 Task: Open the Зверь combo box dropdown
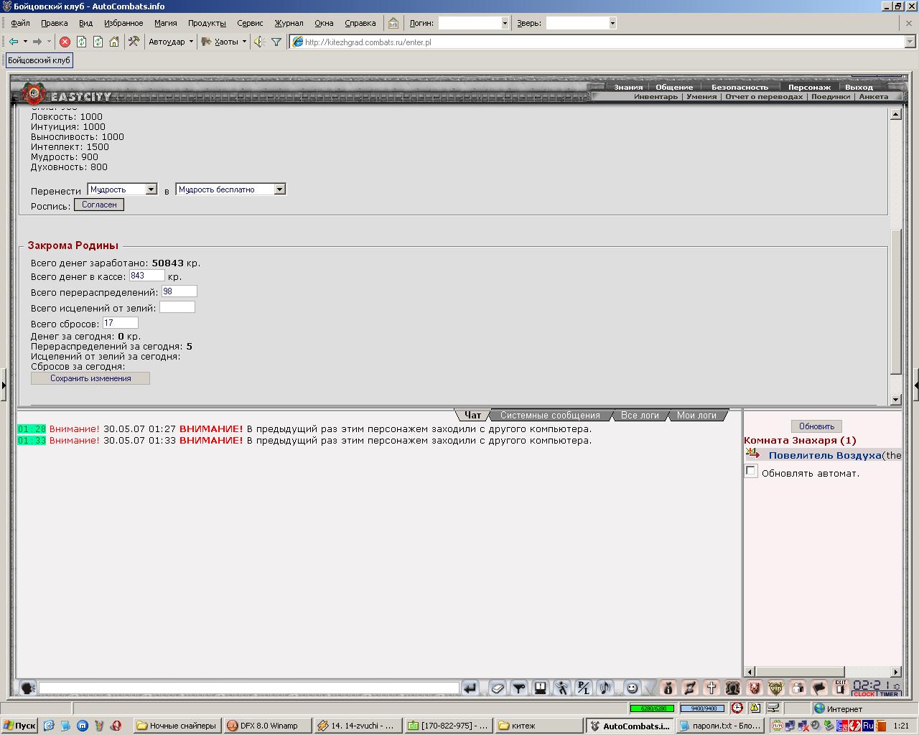[x=612, y=23]
